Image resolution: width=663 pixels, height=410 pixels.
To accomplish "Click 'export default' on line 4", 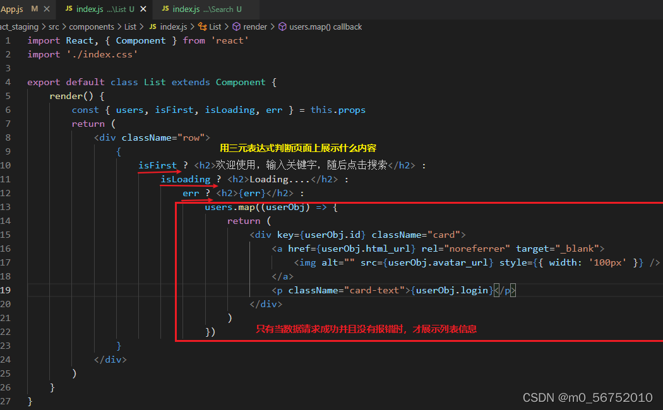I will (x=66, y=82).
